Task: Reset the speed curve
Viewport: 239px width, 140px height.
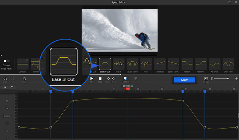Action: [x=24, y=79]
